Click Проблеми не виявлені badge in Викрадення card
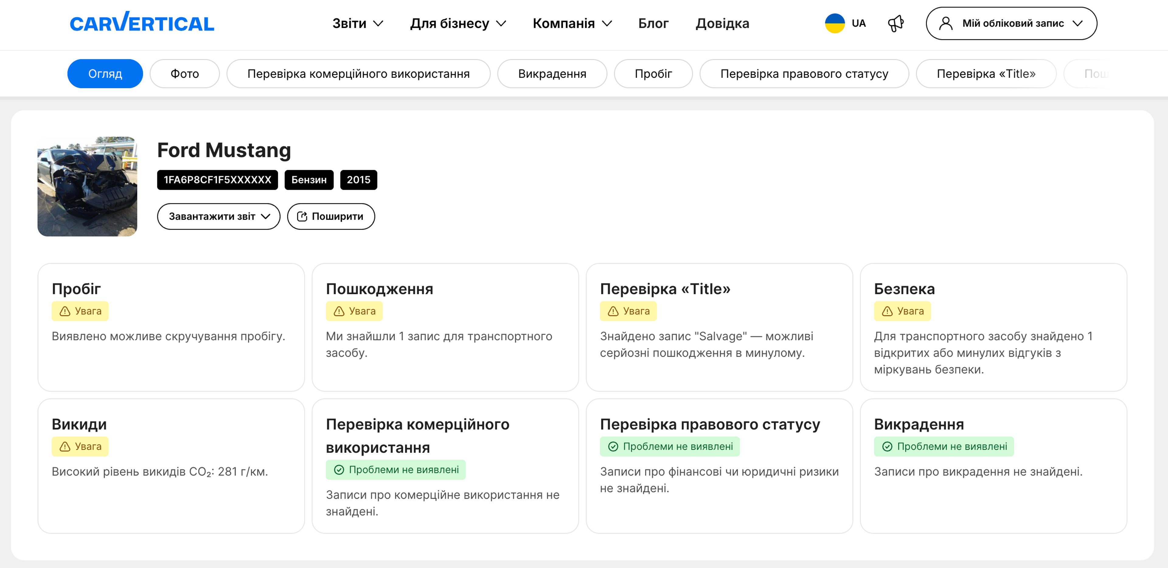The width and height of the screenshot is (1168, 568). [944, 446]
